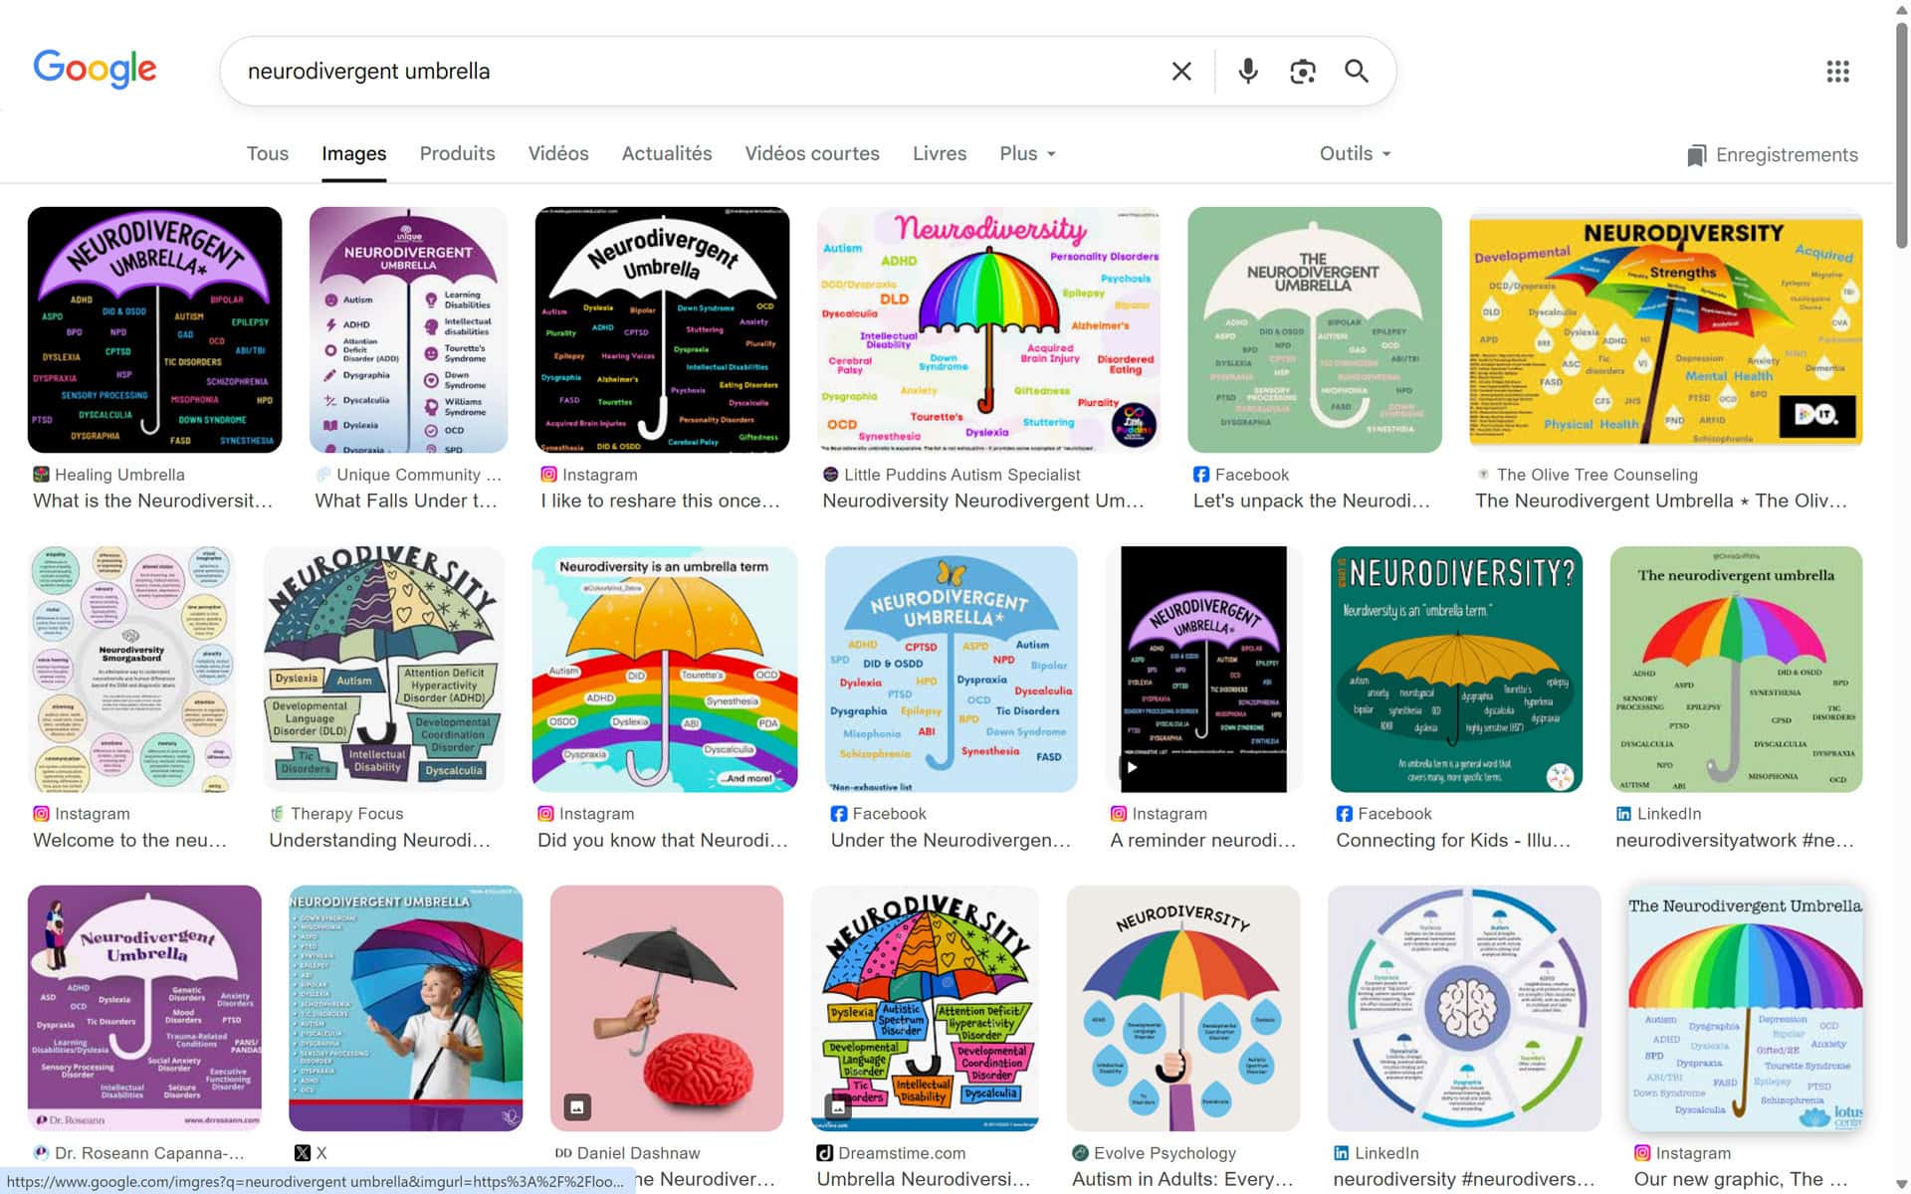Switch to the Images tab

353,153
